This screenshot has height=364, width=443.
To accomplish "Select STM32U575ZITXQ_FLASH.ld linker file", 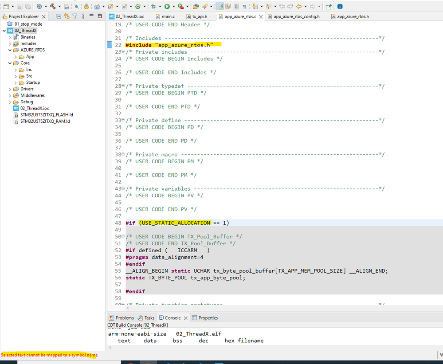I will click(x=46, y=114).
